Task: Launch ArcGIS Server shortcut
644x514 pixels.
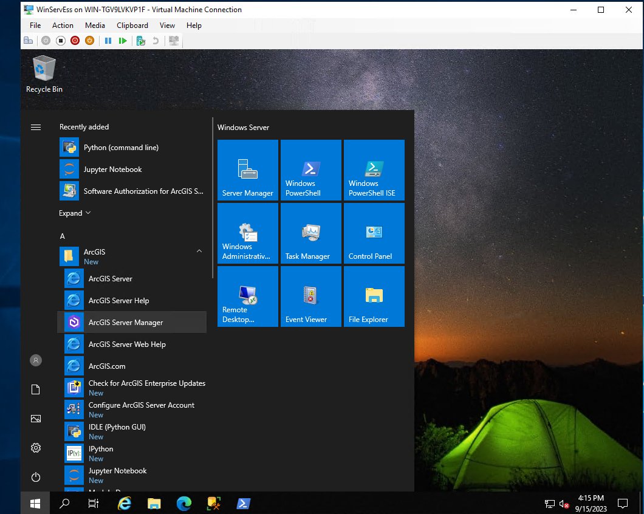Action: pyautogui.click(x=132, y=279)
